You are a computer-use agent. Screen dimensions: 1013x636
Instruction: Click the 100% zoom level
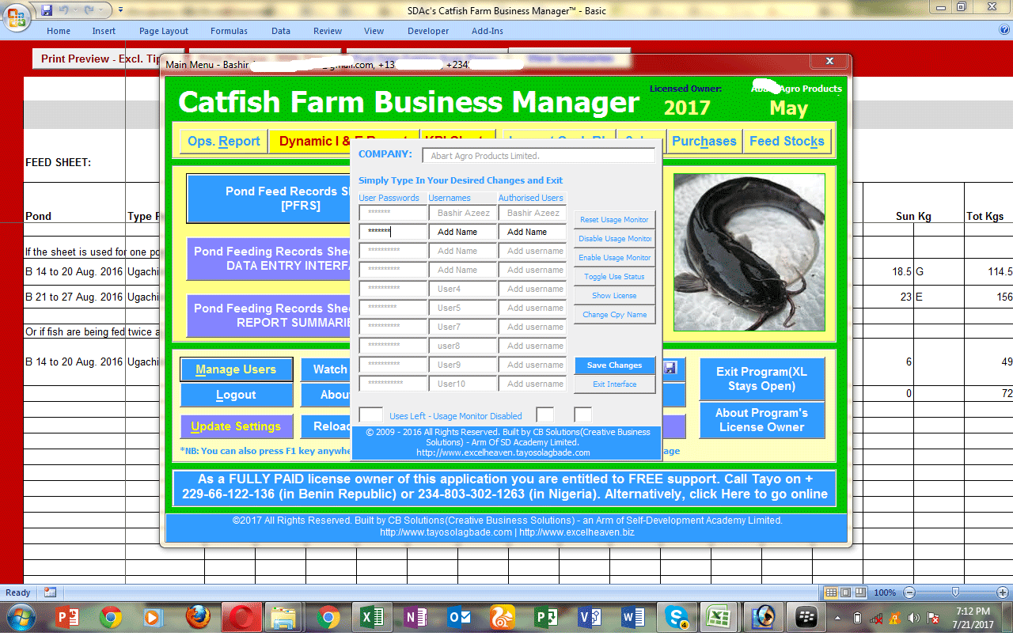tap(885, 592)
